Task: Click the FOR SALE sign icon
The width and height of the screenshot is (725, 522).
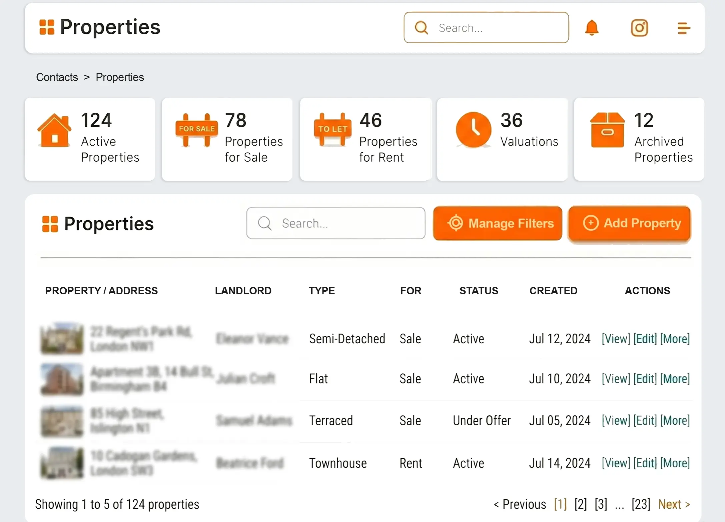Action: [x=196, y=130]
